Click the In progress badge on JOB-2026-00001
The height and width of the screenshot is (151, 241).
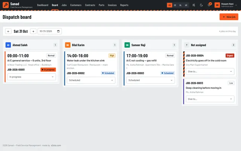point(48,69)
